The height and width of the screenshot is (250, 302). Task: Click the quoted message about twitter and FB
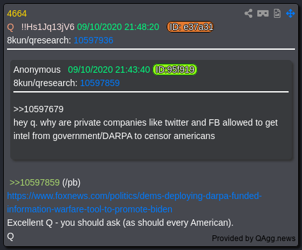click(146, 129)
